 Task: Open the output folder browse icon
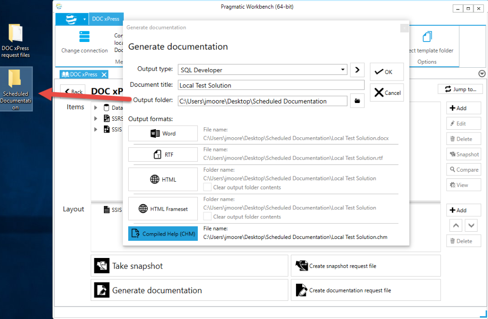[357, 101]
